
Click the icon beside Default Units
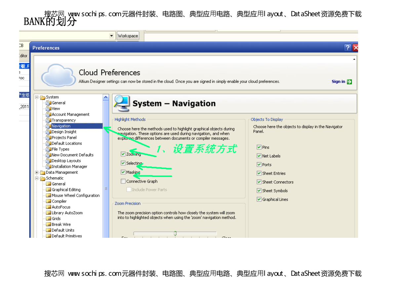tap(49, 230)
